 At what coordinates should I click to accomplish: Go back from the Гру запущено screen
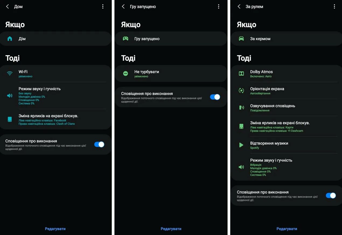[x=123, y=6]
